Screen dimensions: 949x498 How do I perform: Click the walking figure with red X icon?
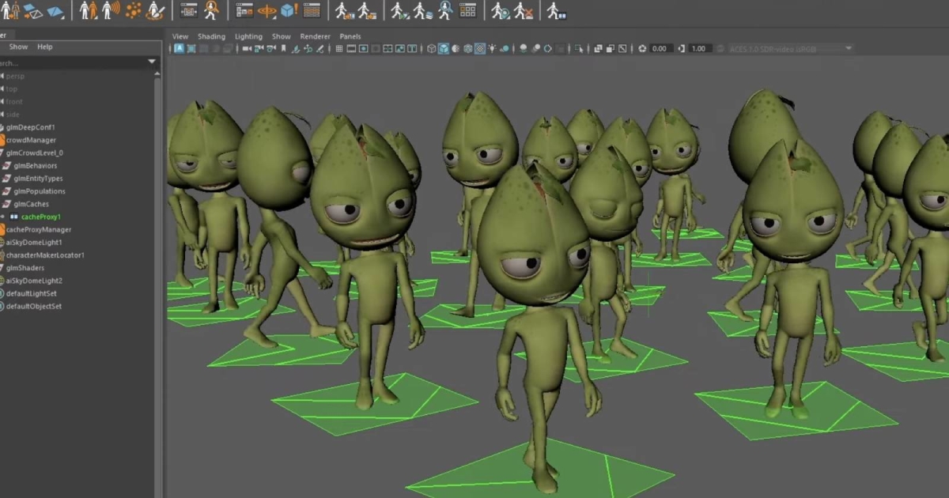click(523, 10)
